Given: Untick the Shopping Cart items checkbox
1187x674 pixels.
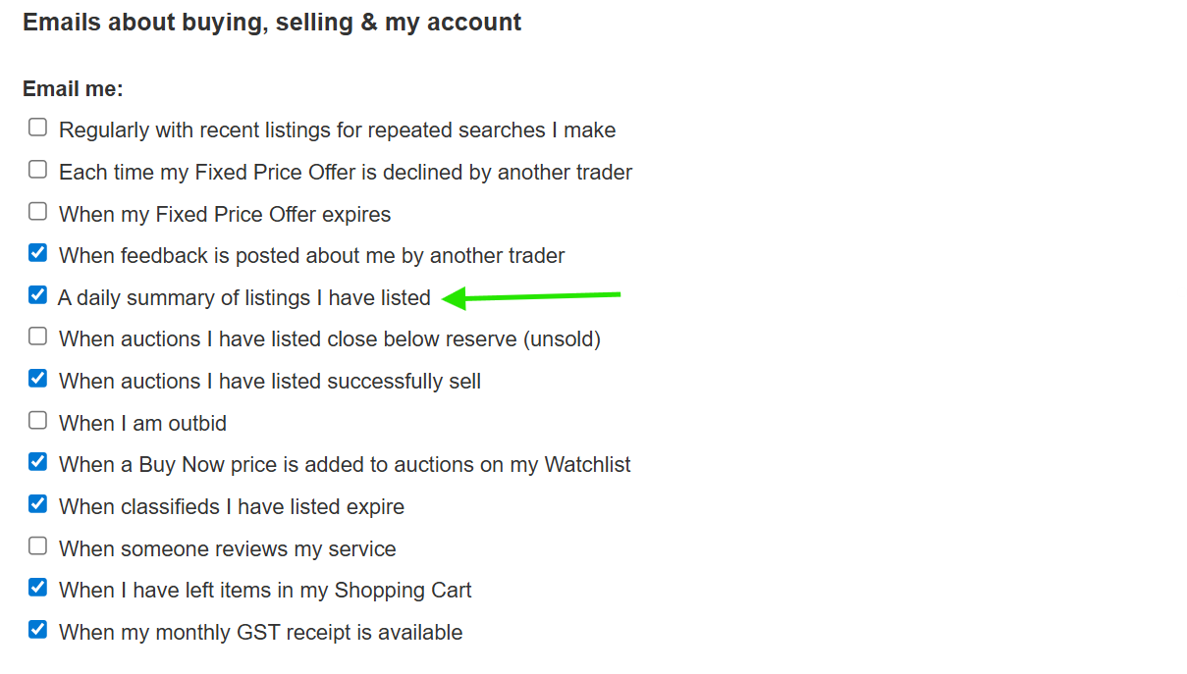Looking at the screenshot, I should pos(37,588).
